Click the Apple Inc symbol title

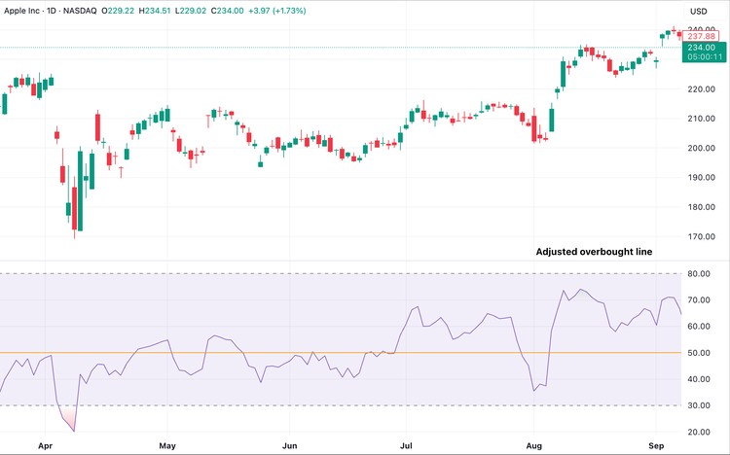coord(26,11)
